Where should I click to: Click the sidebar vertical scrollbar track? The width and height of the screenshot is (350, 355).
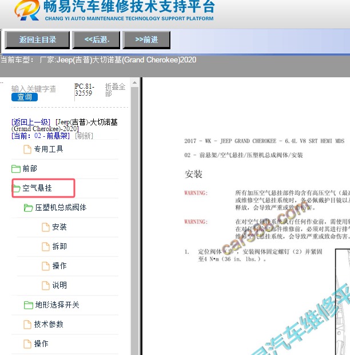pyautogui.click(x=135, y=221)
